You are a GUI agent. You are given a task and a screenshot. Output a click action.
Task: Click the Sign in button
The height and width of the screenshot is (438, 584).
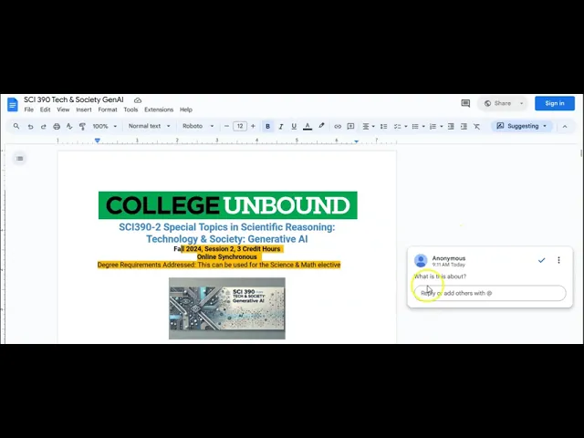[x=555, y=103]
